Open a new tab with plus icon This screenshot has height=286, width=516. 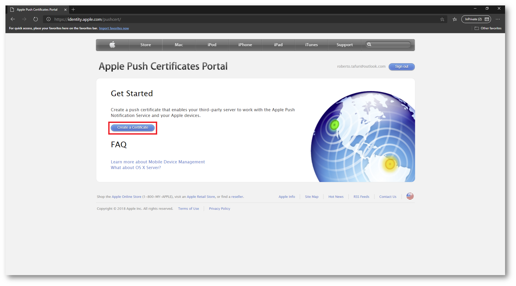tap(73, 10)
